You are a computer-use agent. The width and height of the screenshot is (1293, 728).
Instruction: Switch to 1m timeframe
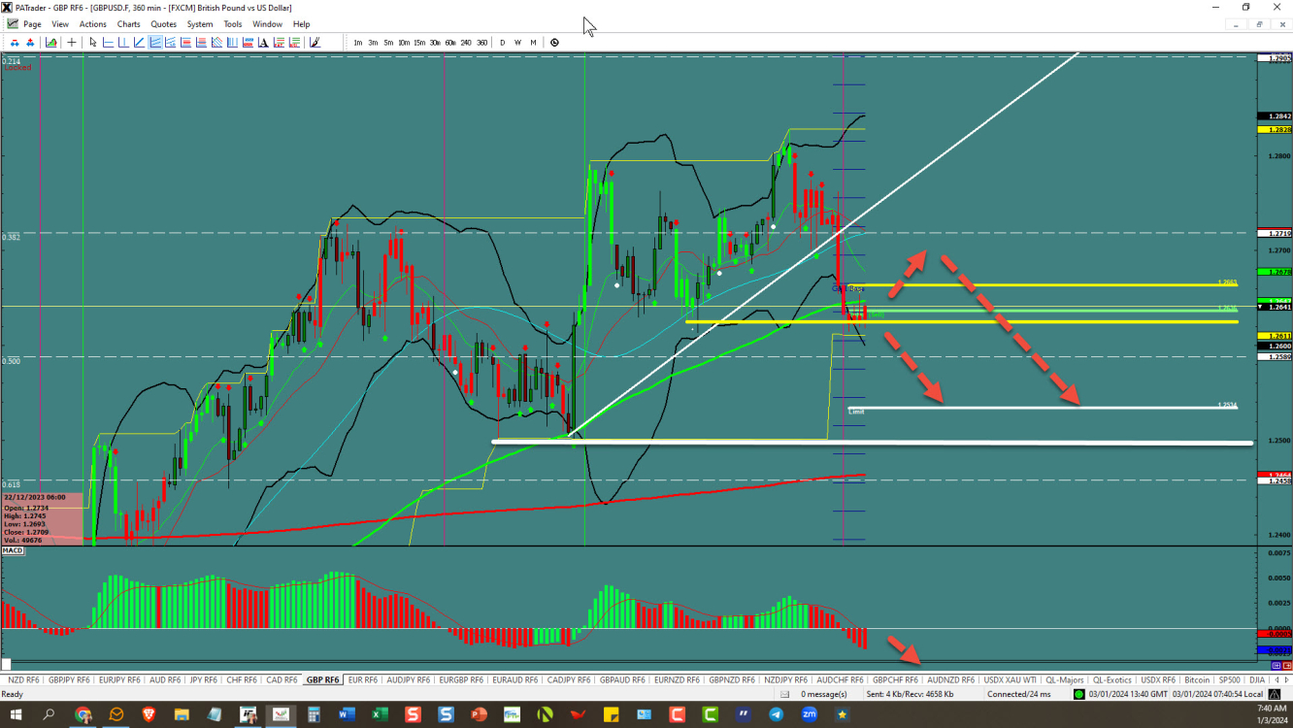coord(358,42)
